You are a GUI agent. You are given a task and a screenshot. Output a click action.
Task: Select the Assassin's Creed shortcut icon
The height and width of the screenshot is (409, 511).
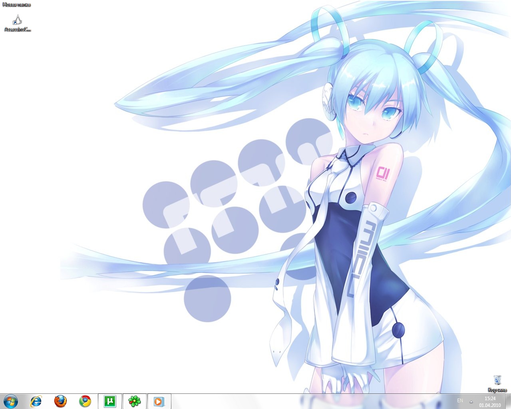[17, 20]
